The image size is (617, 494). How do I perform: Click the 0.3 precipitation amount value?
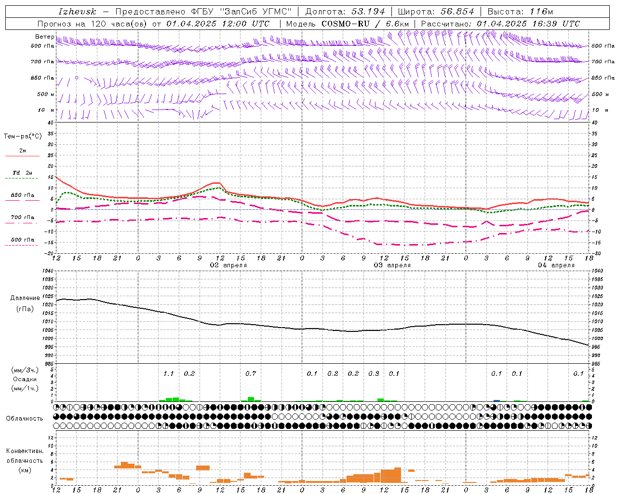pos(374,373)
